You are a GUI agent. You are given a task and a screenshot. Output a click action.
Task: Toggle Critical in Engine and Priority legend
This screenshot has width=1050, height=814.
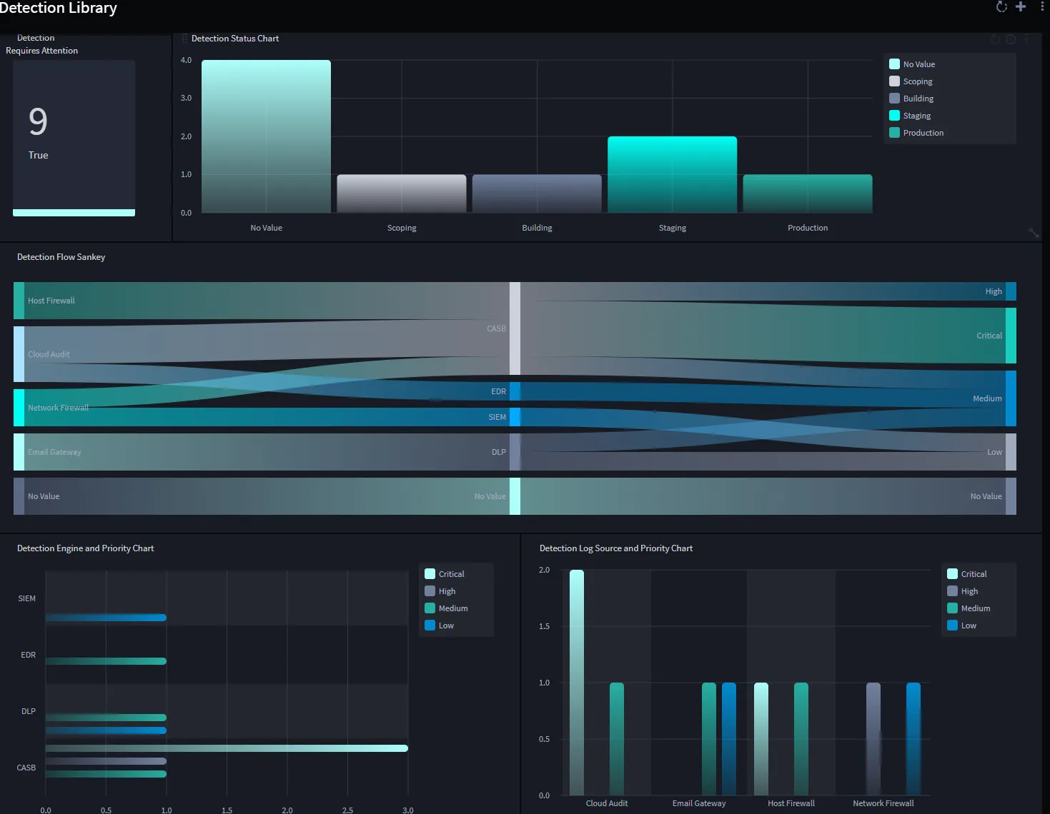(445, 574)
